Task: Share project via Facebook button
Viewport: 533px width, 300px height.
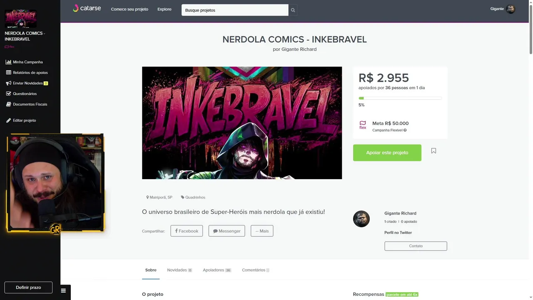Action: coord(187,231)
